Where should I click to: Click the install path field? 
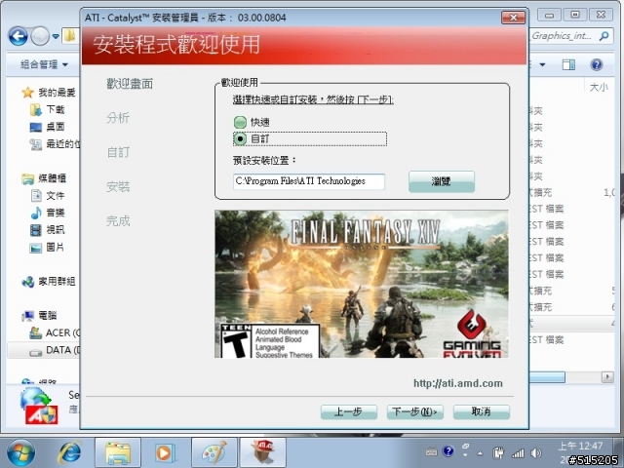pyautogui.click(x=309, y=181)
